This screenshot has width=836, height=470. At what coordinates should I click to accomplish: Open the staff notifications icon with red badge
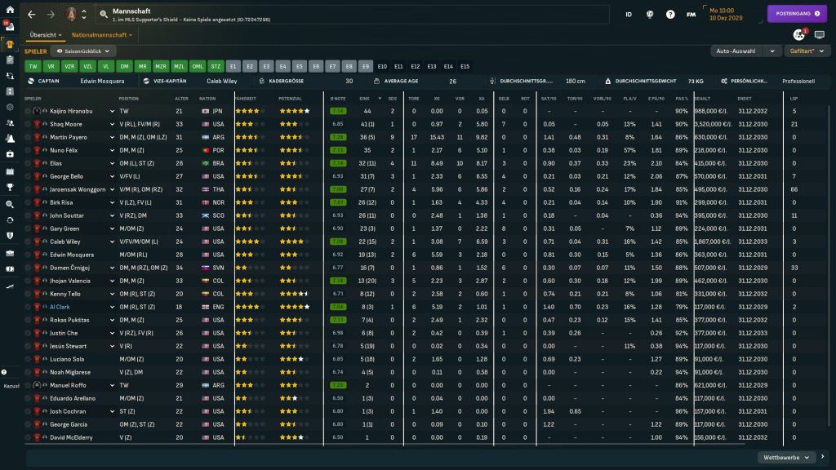tap(799, 35)
